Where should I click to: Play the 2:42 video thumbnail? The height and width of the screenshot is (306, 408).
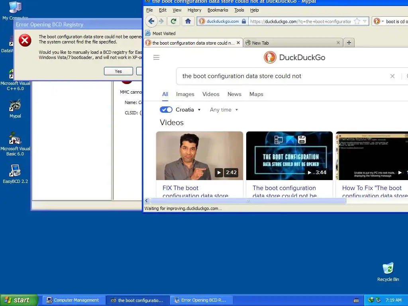[x=200, y=156]
